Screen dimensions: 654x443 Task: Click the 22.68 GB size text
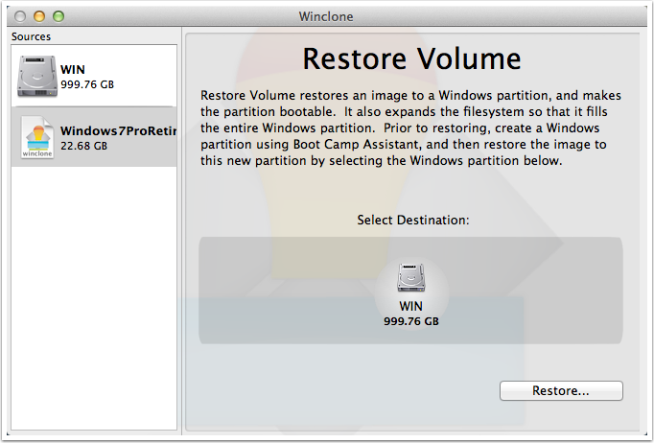(83, 146)
